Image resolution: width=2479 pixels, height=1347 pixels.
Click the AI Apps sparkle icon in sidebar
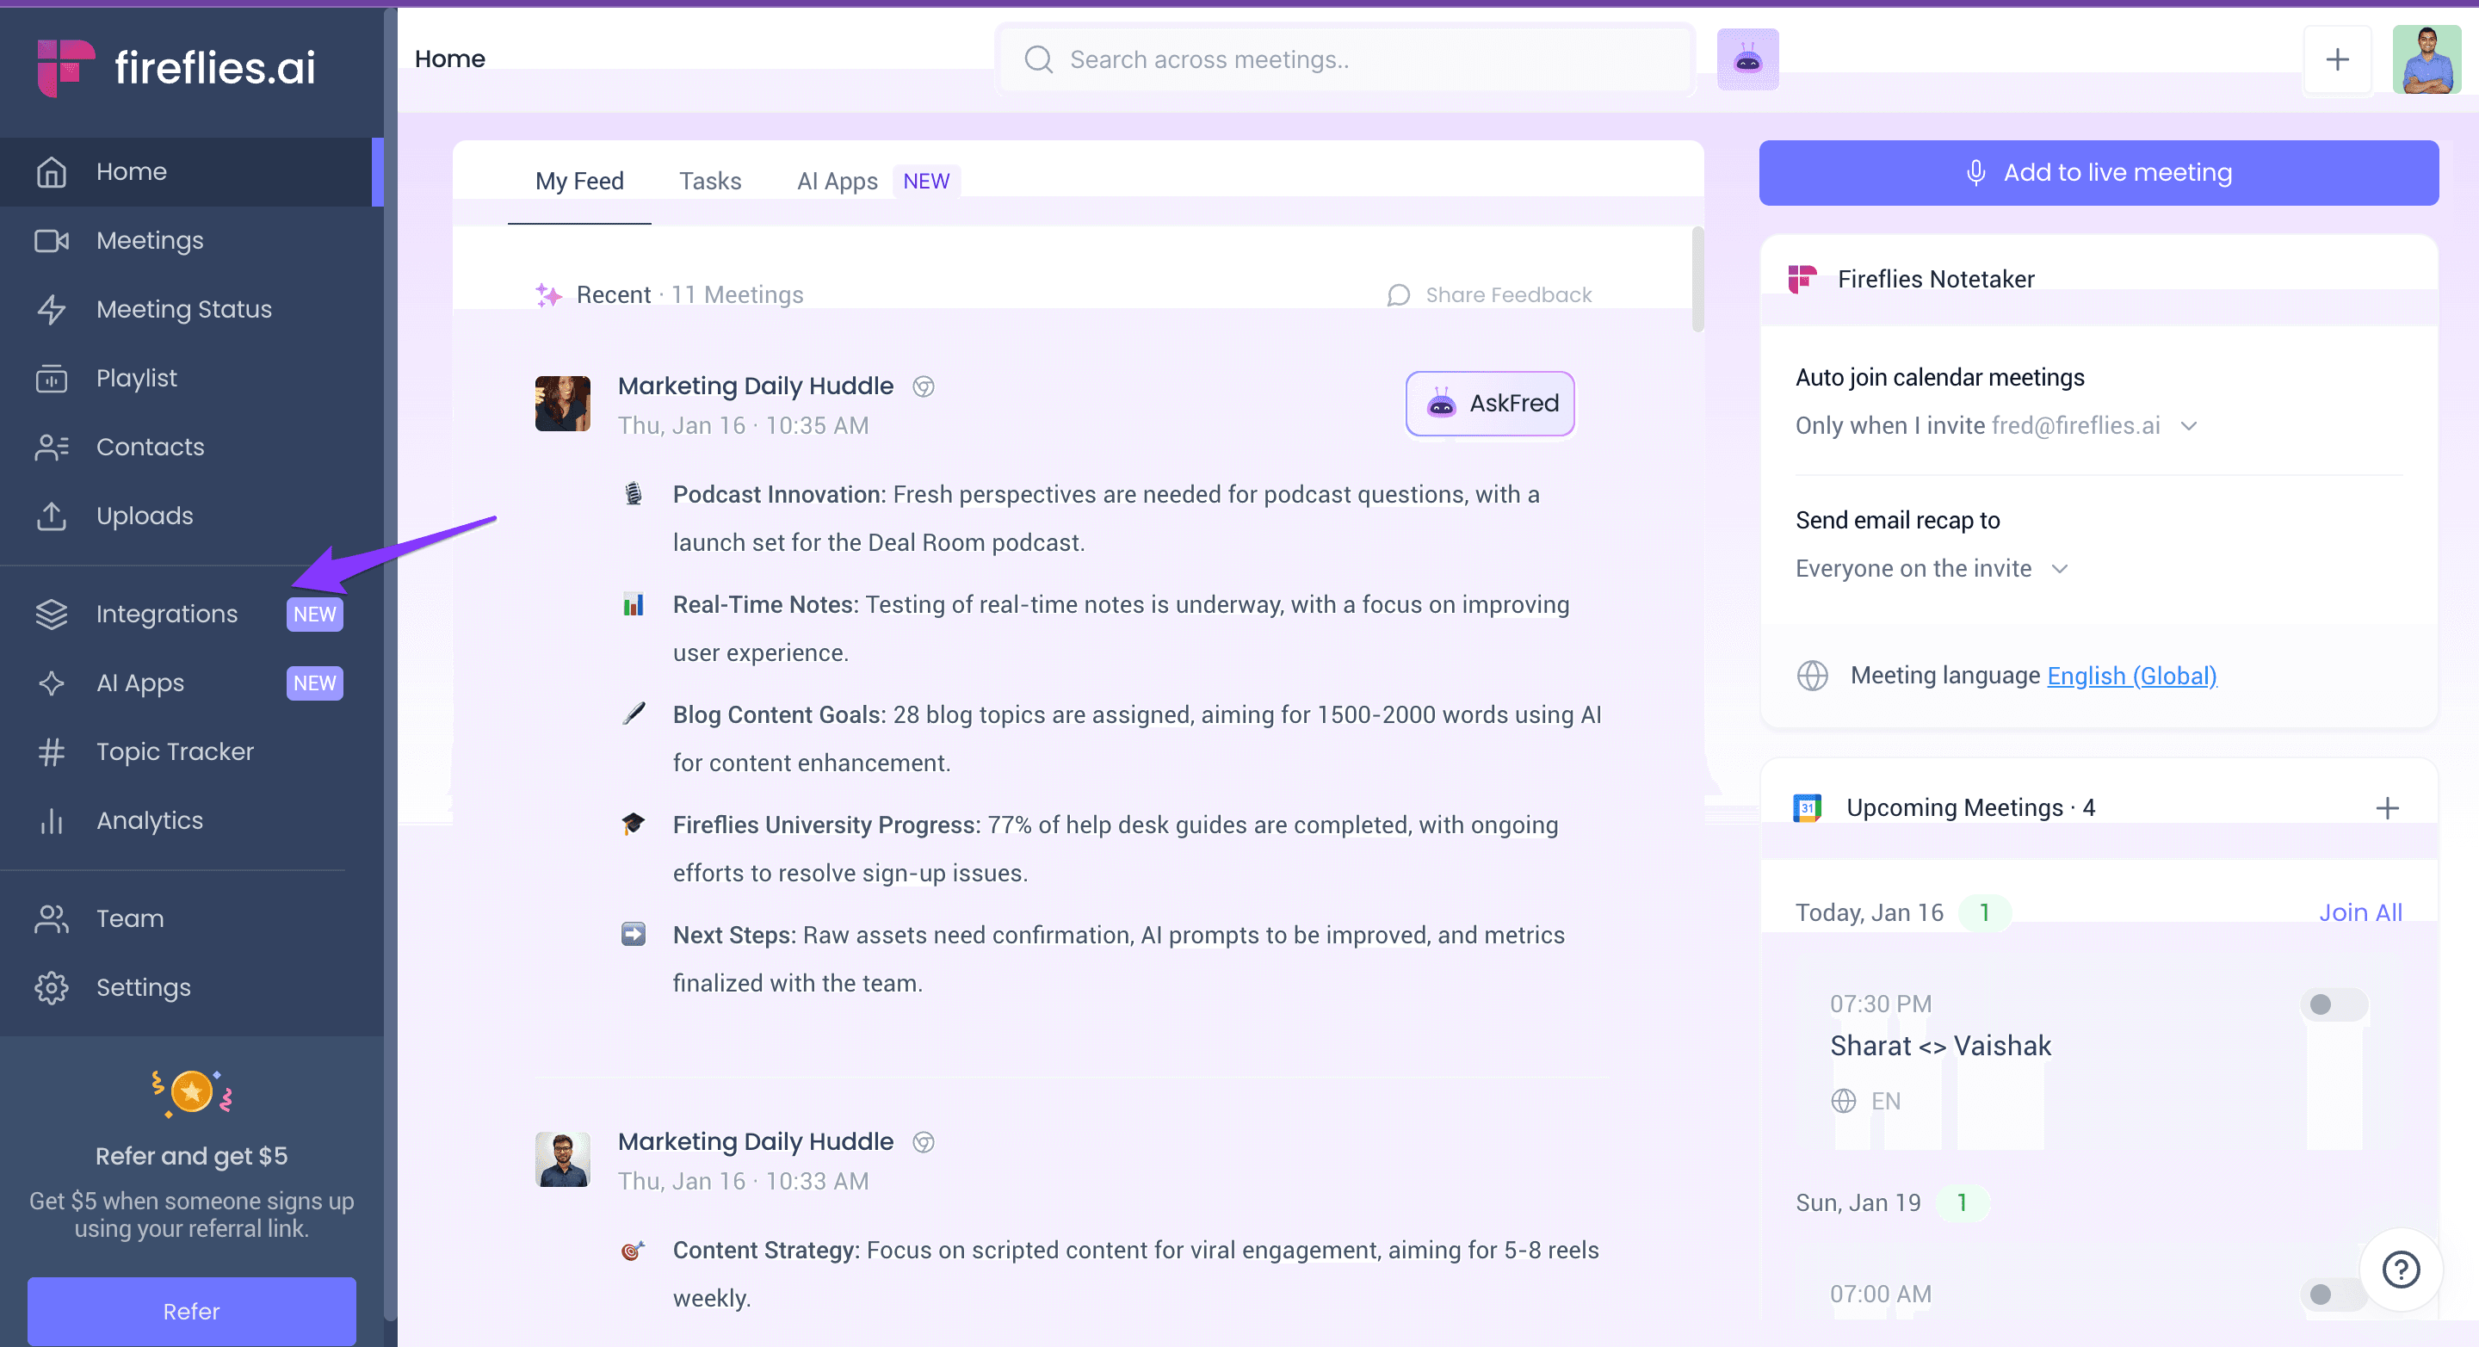[x=51, y=683]
